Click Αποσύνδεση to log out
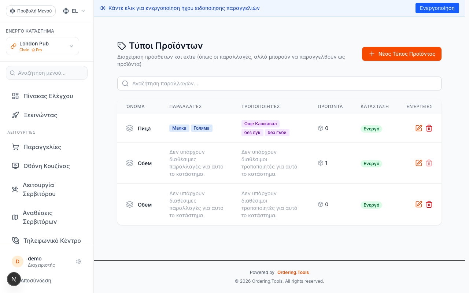469x293 pixels. (36, 281)
